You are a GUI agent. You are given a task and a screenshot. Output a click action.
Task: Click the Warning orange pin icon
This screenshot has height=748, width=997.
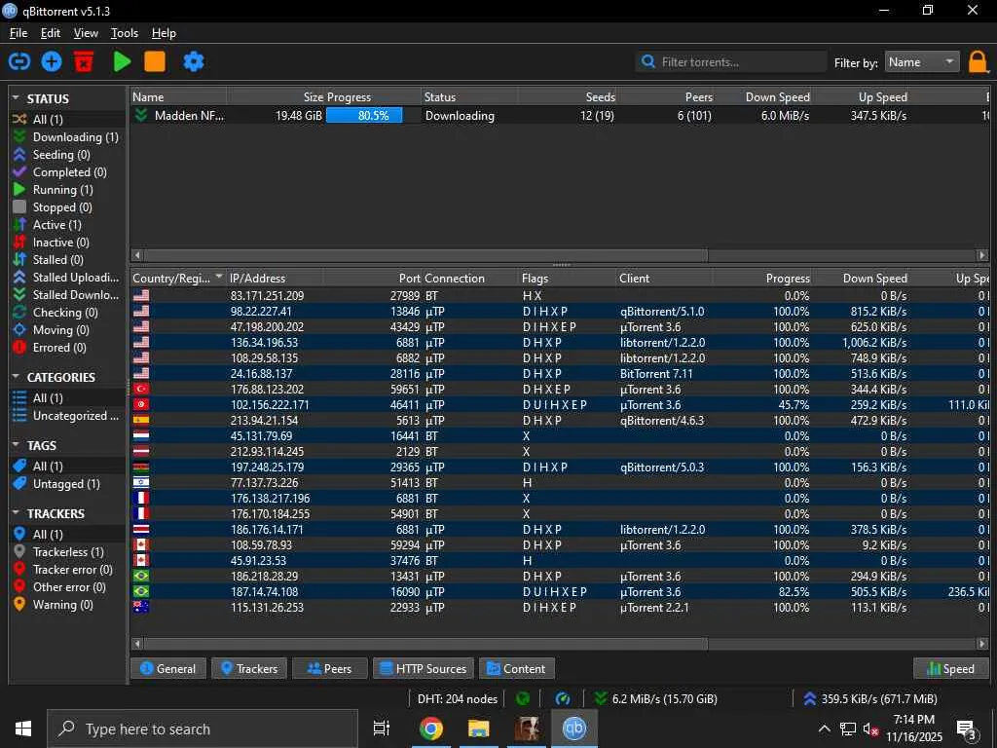coord(19,604)
